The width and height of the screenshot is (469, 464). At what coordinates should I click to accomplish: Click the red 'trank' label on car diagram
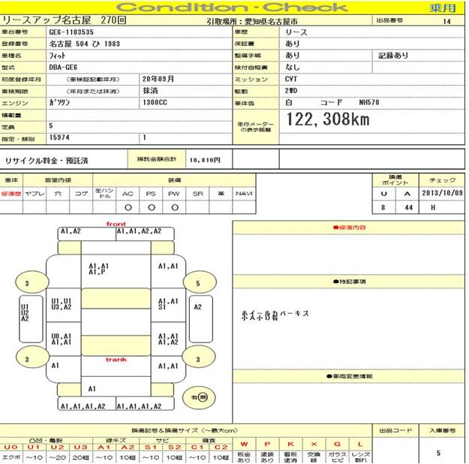(x=116, y=360)
